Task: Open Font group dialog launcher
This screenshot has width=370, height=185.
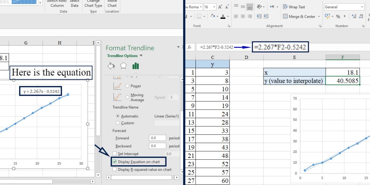Action: pos(229,26)
